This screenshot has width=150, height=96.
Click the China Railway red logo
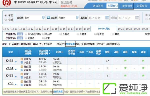tap(6, 3)
